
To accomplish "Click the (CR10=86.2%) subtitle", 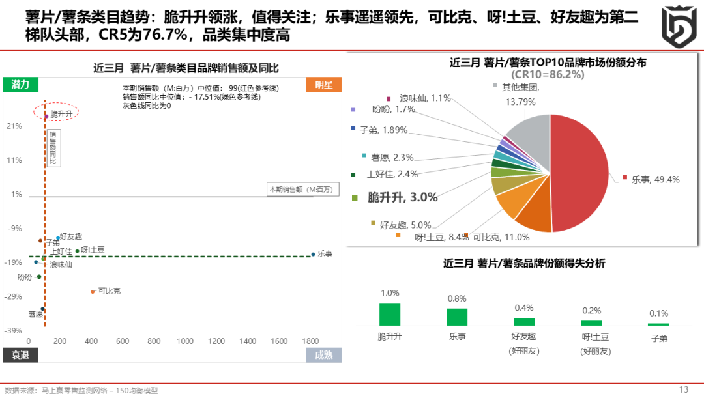I will 548,74.
